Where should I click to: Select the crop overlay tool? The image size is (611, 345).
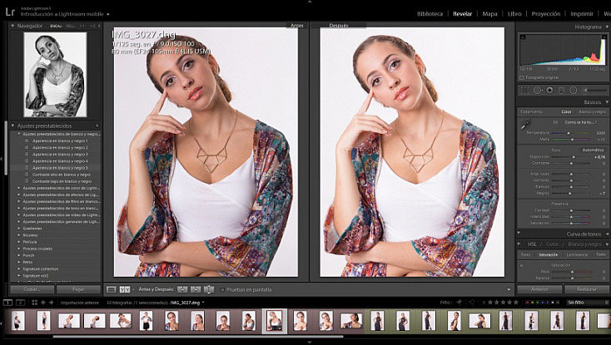tap(525, 90)
